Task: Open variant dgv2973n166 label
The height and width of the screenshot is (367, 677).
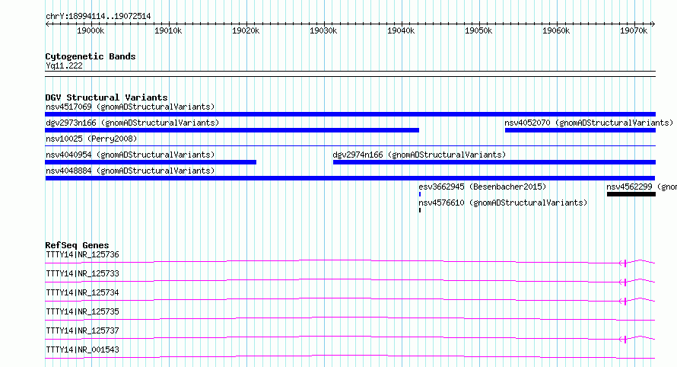Action: [132, 123]
